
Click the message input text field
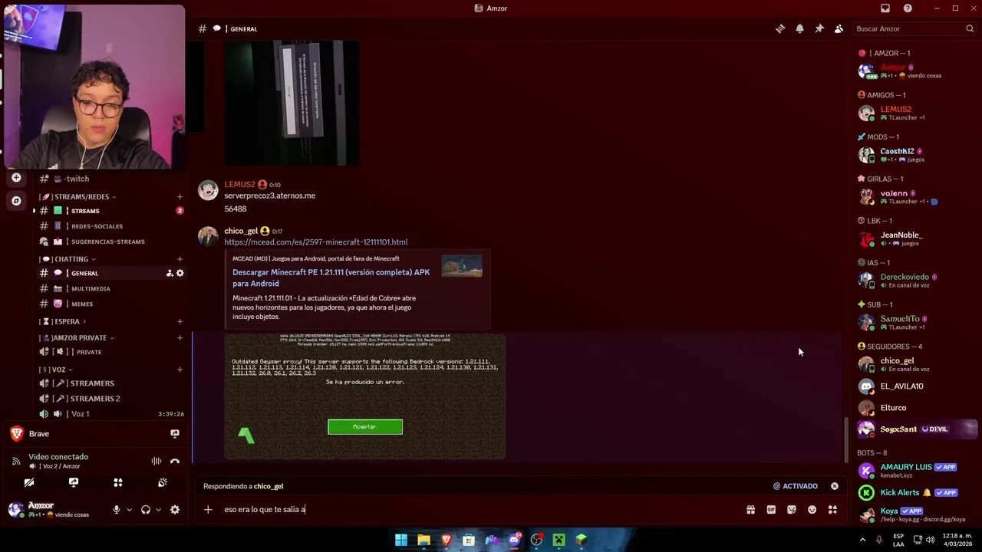482,509
